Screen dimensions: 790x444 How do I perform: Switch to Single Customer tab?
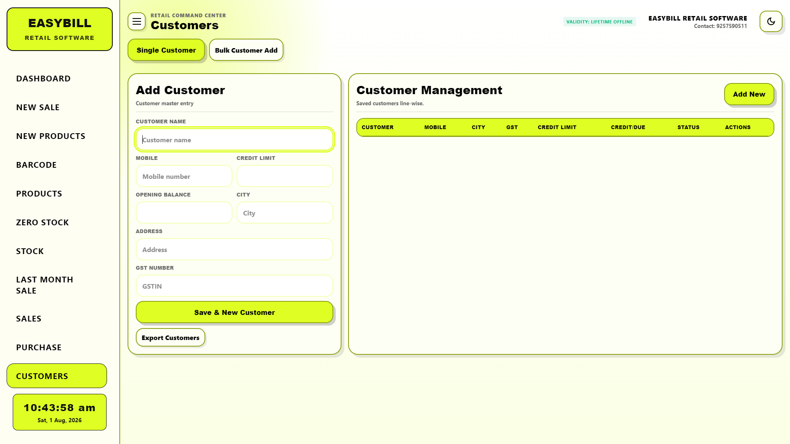166,50
